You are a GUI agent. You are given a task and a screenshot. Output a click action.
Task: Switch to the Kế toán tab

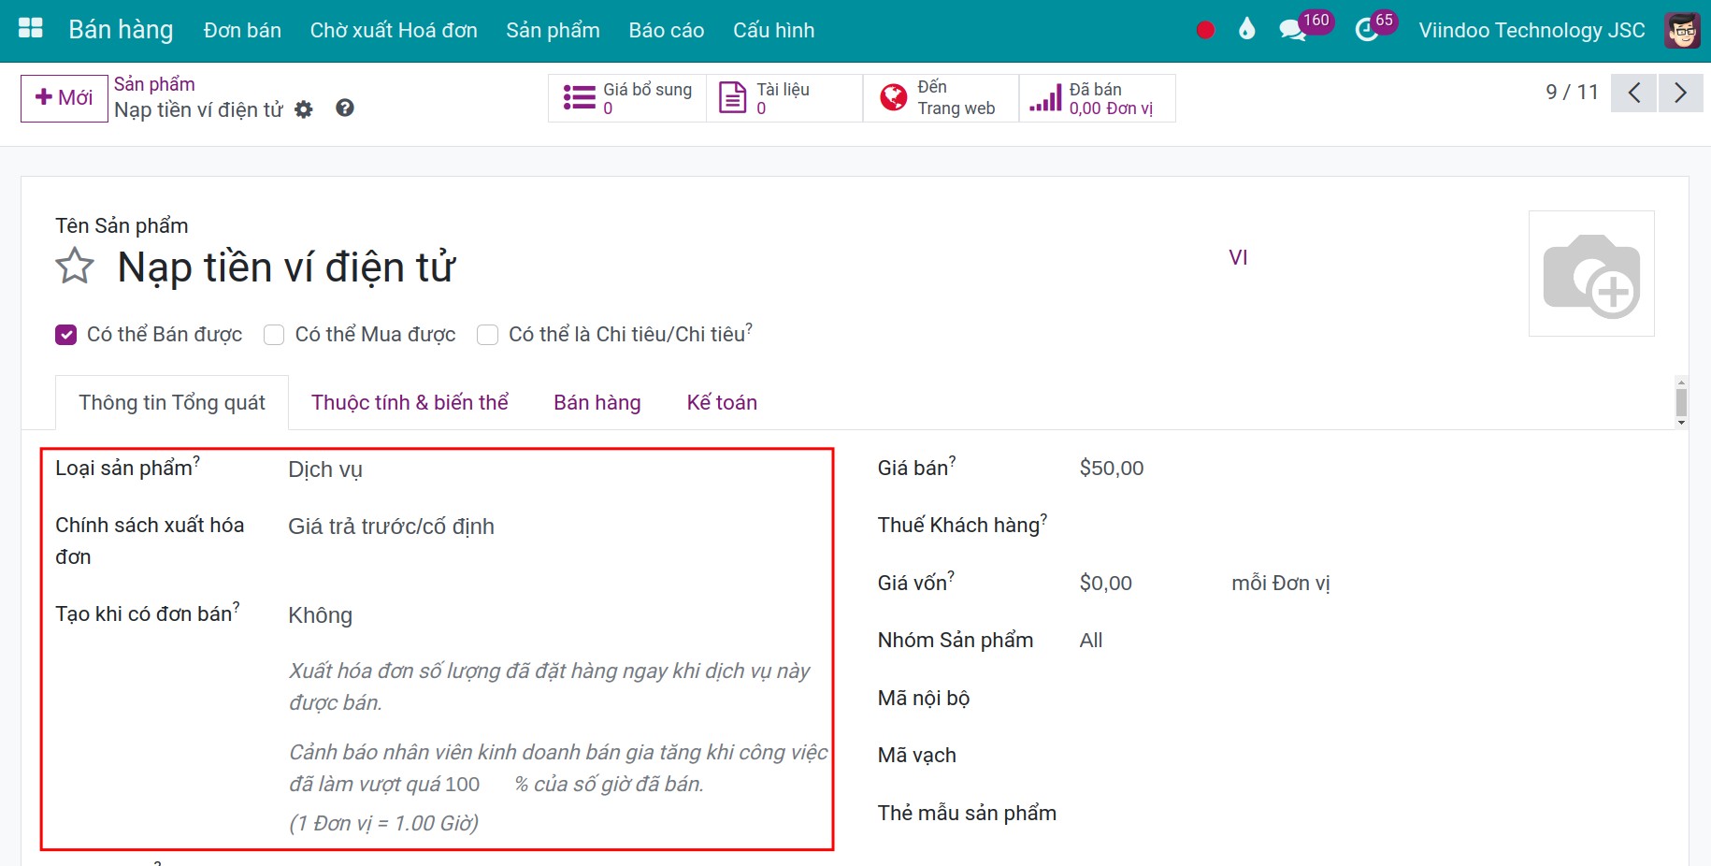(721, 402)
